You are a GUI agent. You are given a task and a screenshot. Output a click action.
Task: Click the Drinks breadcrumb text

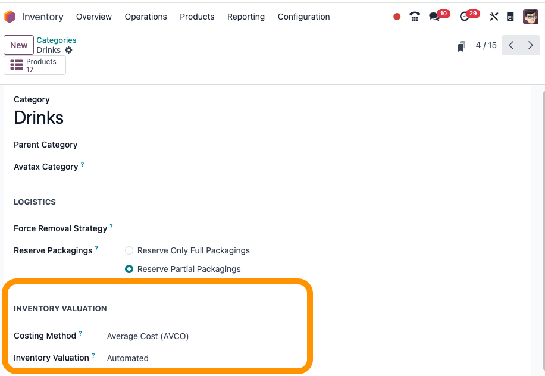(49, 50)
